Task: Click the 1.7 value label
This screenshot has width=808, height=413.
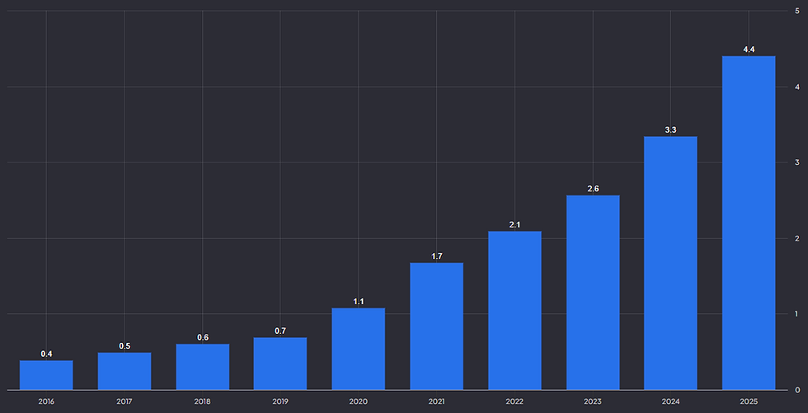Action: pyautogui.click(x=437, y=256)
